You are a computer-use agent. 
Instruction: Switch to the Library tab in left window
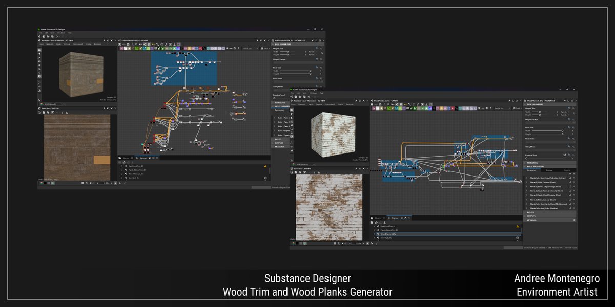tap(126, 158)
